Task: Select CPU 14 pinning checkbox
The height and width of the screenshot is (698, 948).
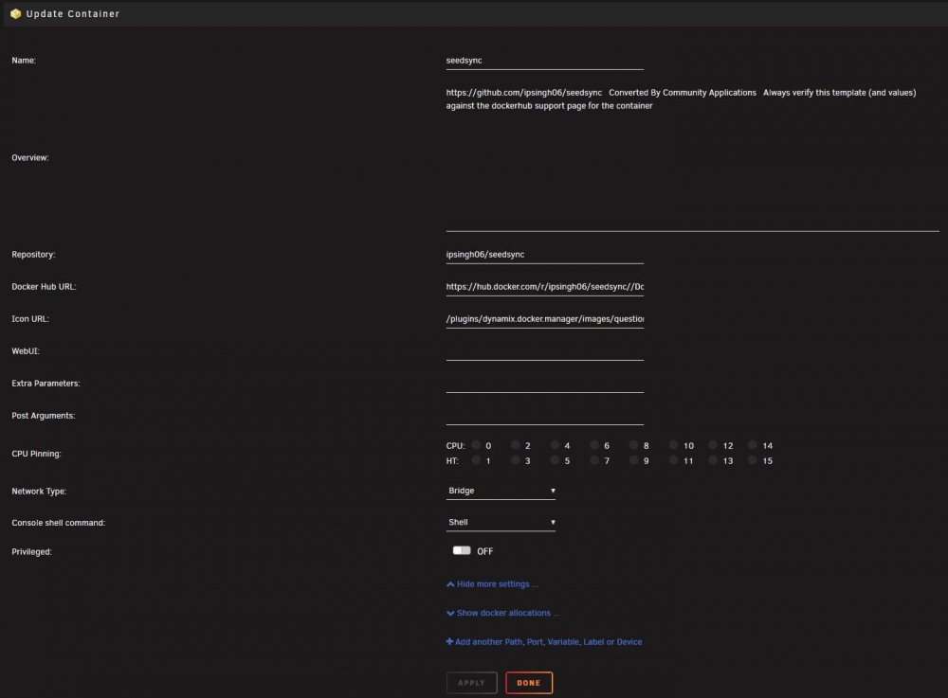Action: 752,445
